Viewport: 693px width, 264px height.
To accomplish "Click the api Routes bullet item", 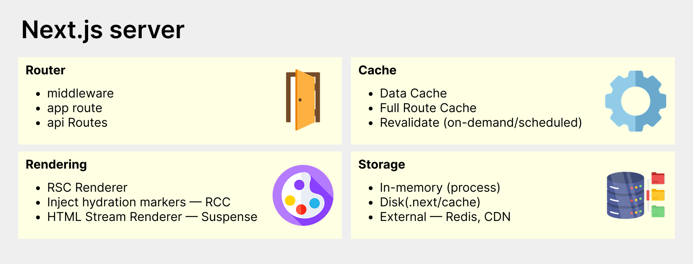I will (x=77, y=123).
